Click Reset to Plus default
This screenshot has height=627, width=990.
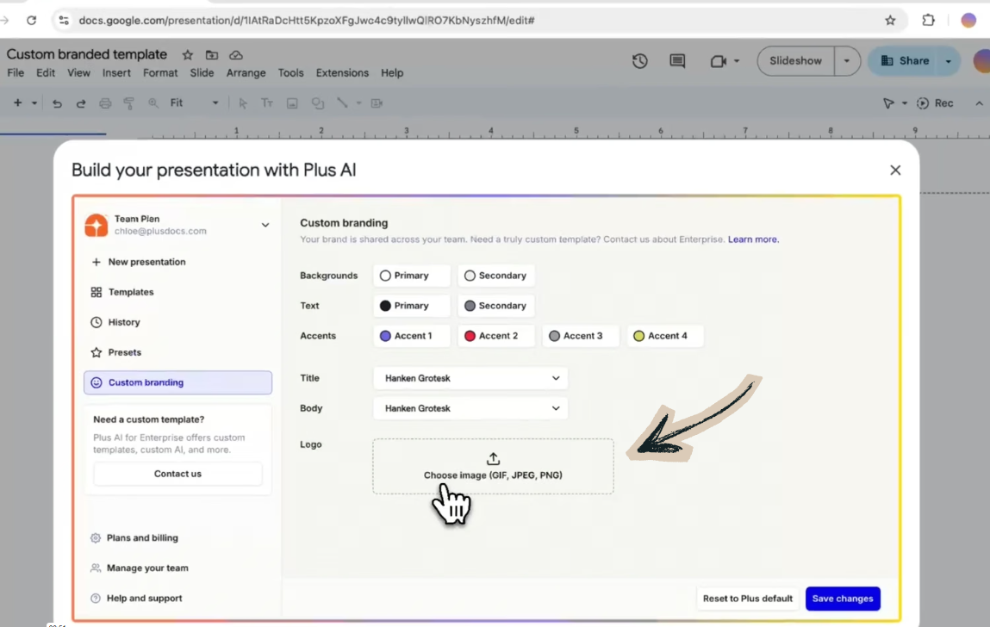pyautogui.click(x=748, y=599)
